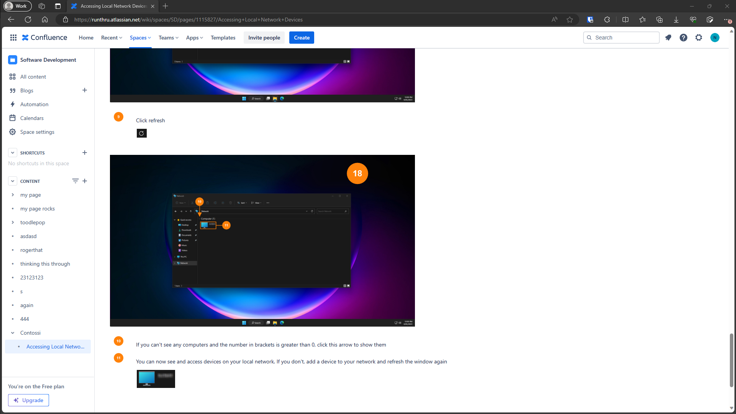Screen dimensions: 736x414
Task: Open the help question mark icon
Action: click(x=684, y=38)
